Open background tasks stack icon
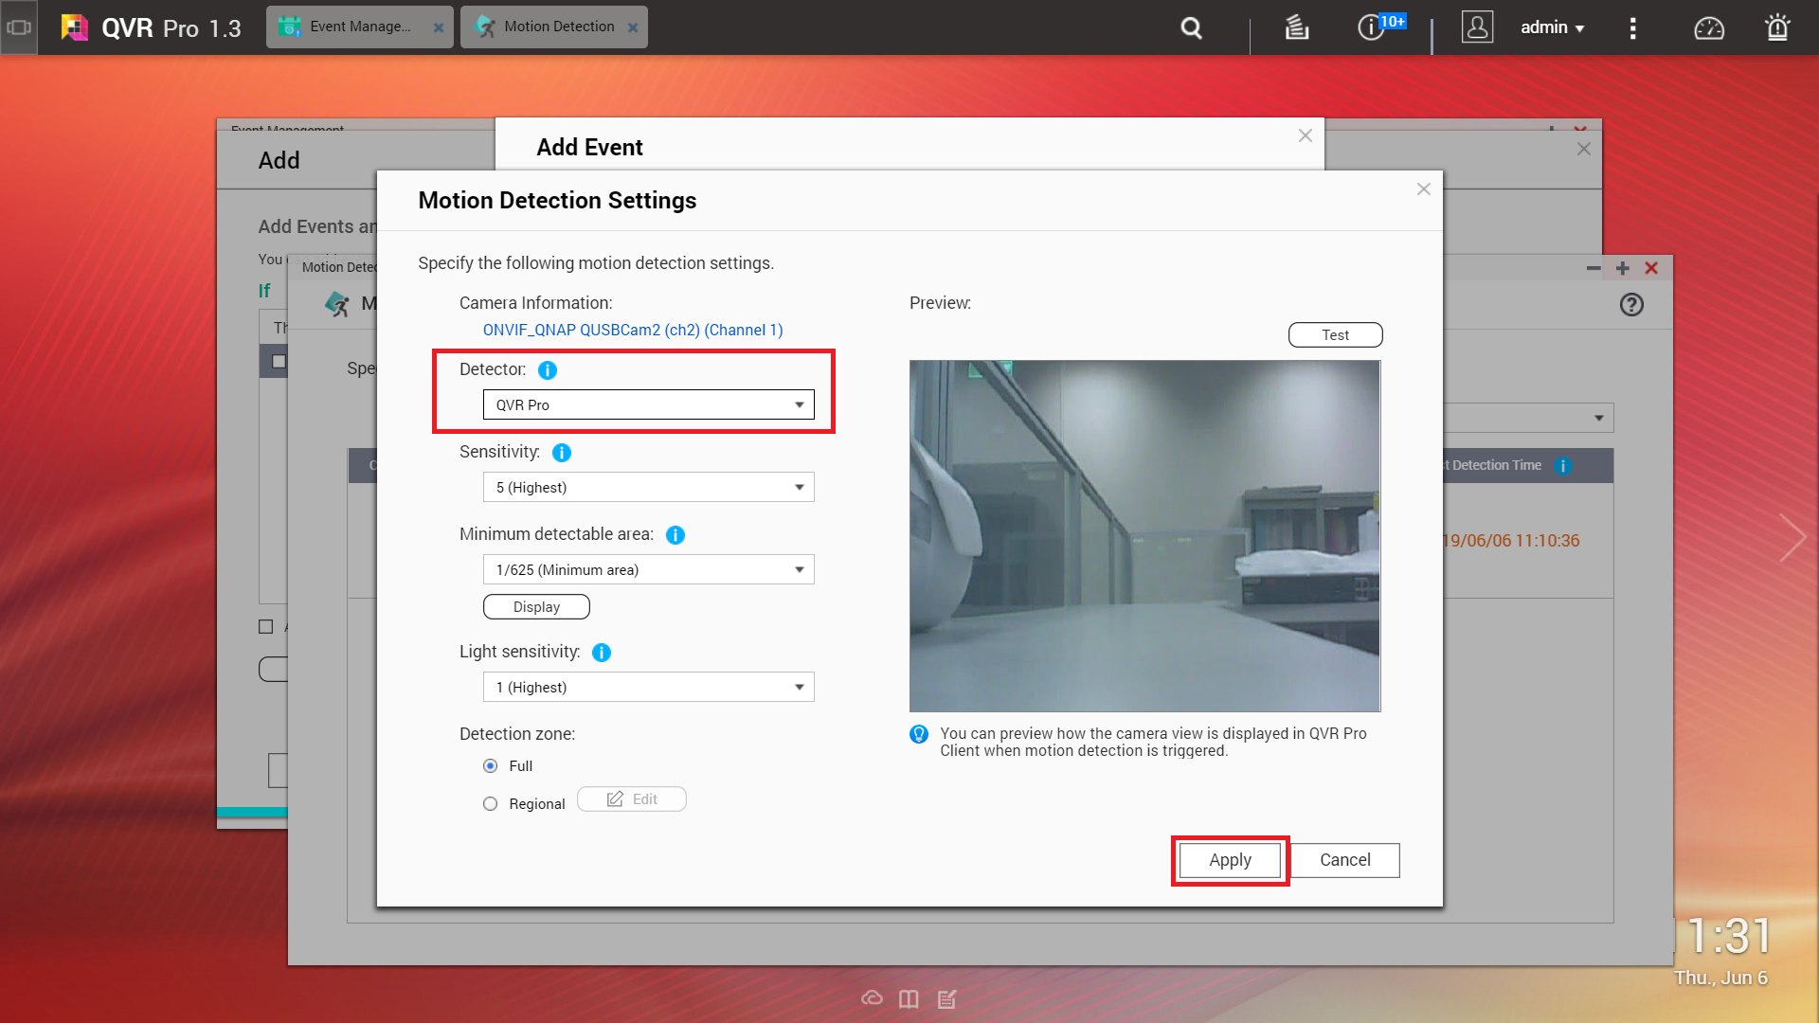This screenshot has height=1023, width=1819. (x=1296, y=28)
